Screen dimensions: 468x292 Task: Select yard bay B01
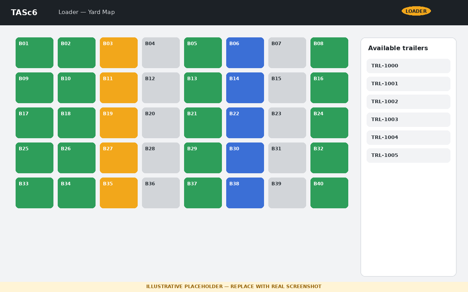(34, 53)
